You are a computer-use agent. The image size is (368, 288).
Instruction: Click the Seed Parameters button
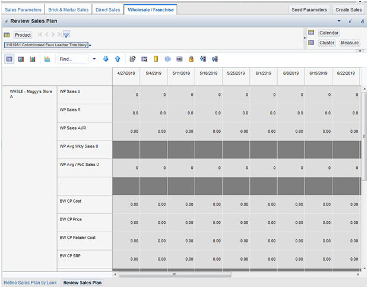pos(309,10)
